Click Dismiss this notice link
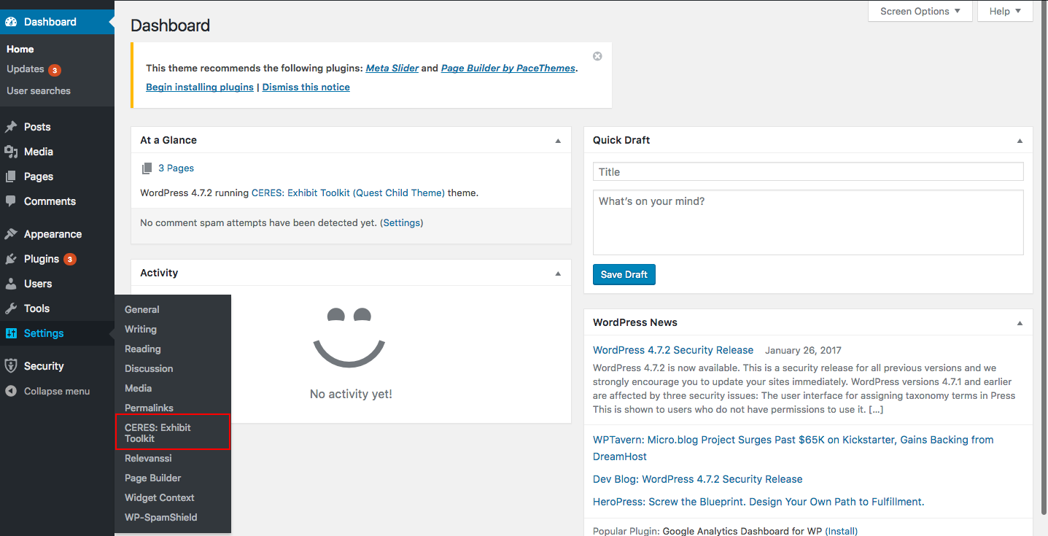 click(x=306, y=87)
